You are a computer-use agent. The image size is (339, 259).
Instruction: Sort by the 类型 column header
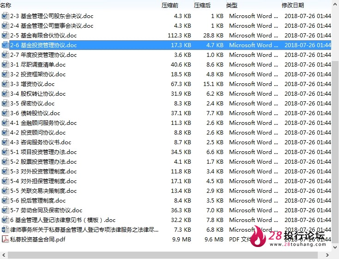[232, 5]
